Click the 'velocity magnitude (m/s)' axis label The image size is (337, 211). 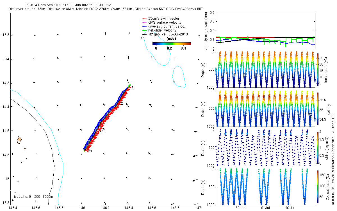tap(206, 31)
